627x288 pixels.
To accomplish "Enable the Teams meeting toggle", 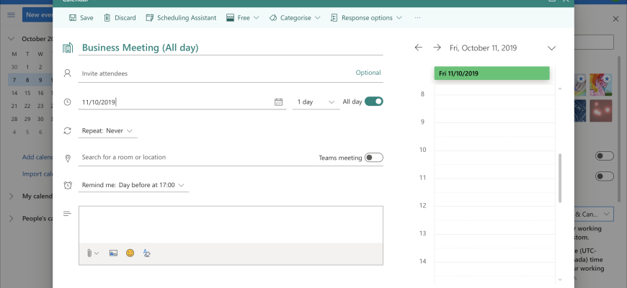I will 373,158.
